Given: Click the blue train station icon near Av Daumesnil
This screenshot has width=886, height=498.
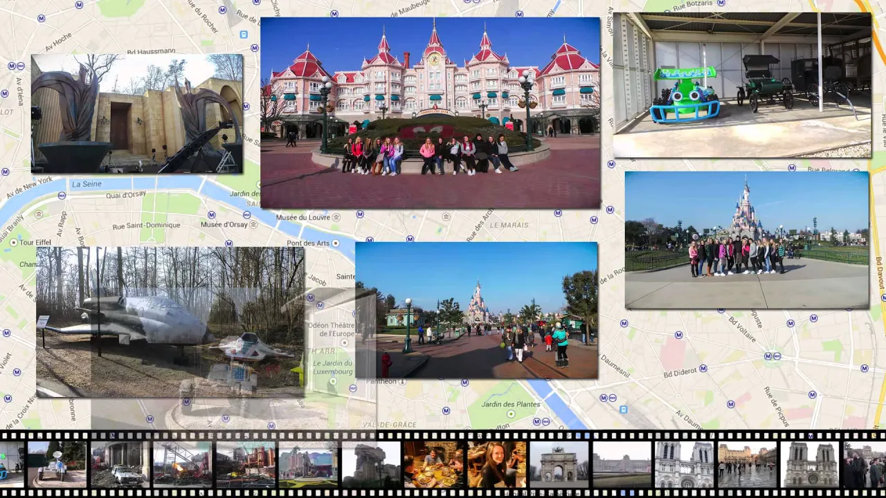Looking at the screenshot, I should (x=624, y=409).
